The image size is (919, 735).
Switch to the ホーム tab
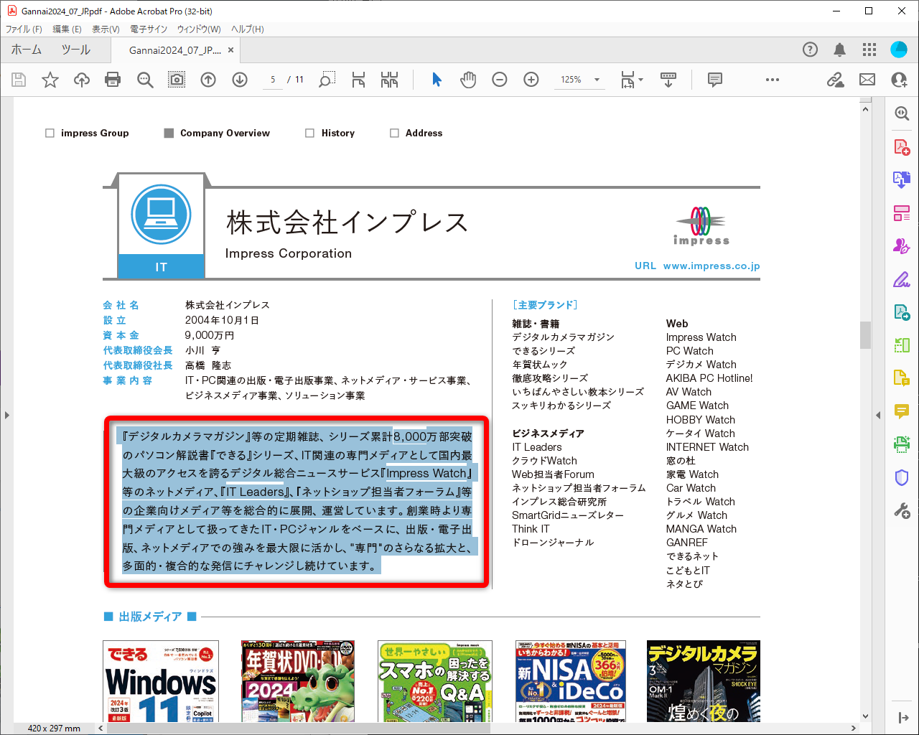[x=27, y=50]
